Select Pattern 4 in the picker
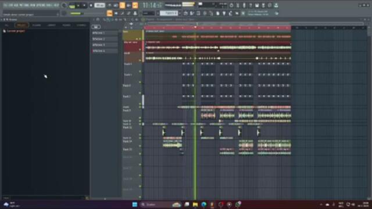Screen dimensions: 372x209 [105, 51]
